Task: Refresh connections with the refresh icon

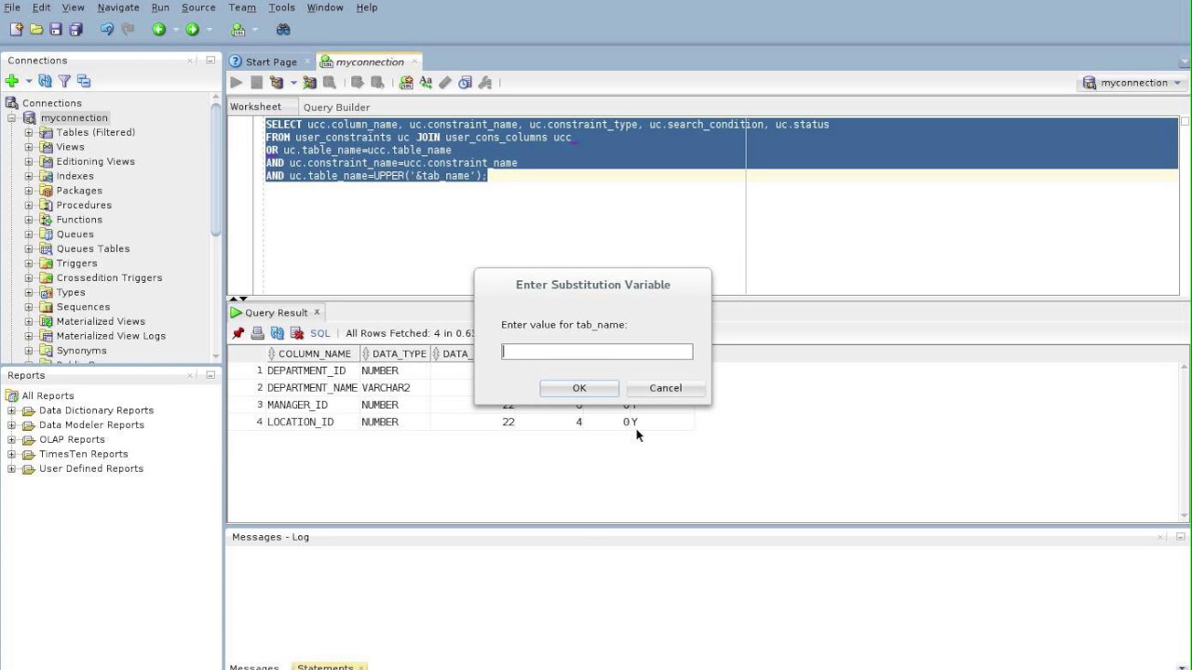Action: [x=45, y=81]
